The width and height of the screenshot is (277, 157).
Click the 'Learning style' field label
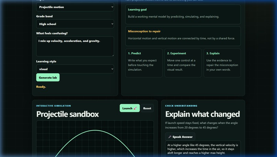46,61
